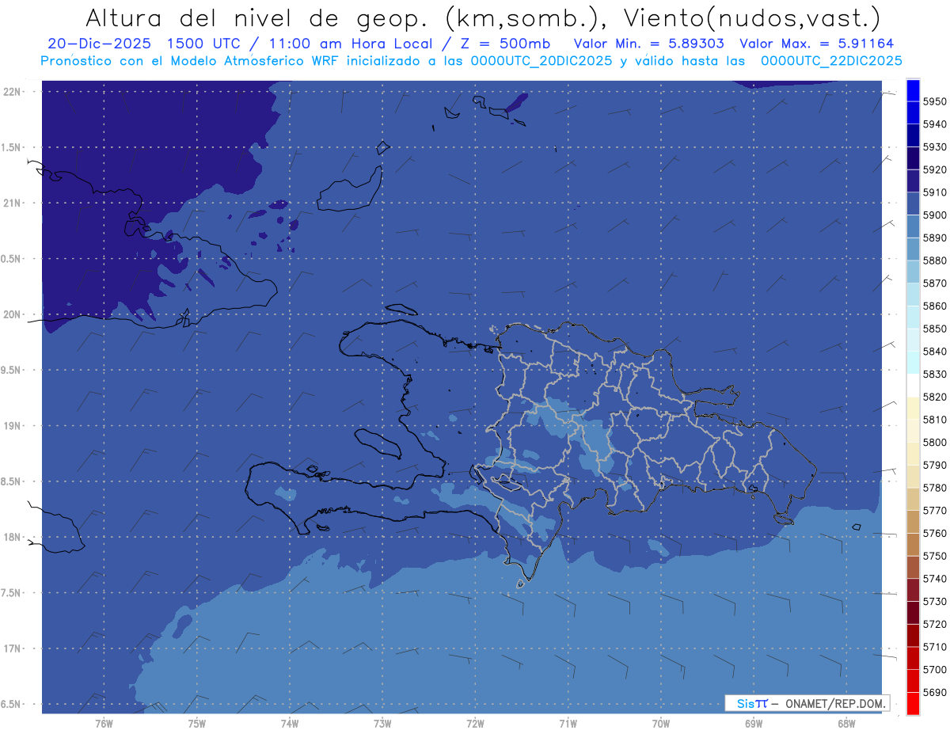The height and width of the screenshot is (734, 950).
Task: Click the '5900' colorbar value
Action: click(935, 215)
